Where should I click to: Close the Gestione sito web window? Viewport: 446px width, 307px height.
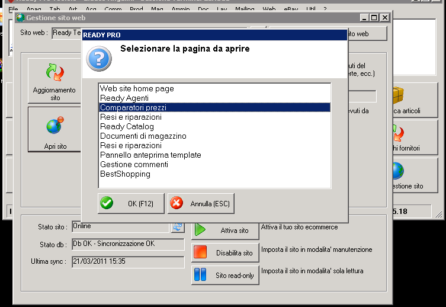[385, 18]
